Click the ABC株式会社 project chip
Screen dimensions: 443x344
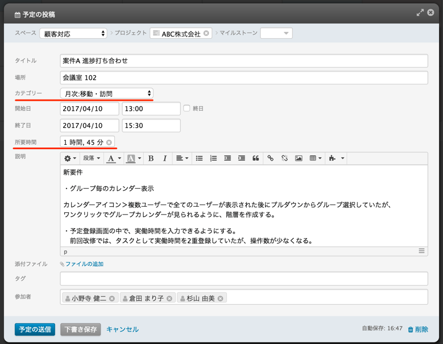click(x=181, y=33)
